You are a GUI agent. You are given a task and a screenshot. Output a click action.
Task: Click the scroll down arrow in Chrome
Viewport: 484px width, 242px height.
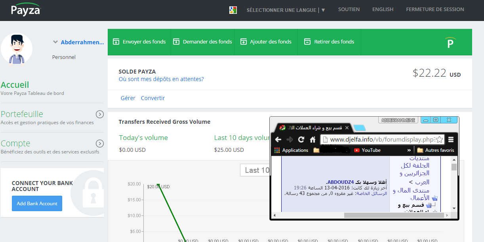[454, 208]
